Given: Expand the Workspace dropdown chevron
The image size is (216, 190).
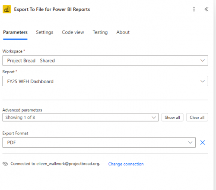Looking at the screenshot, I should (x=203, y=60).
